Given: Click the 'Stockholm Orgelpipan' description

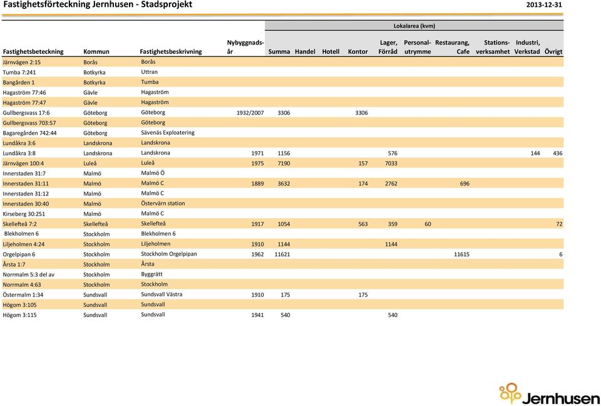Looking at the screenshot, I should [x=169, y=254].
